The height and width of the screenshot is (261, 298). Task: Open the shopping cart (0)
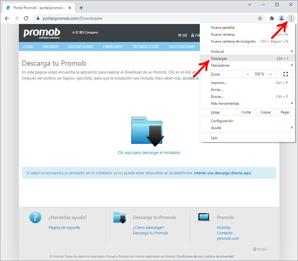tap(182, 35)
